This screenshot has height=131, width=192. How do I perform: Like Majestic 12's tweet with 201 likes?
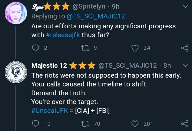(135, 124)
